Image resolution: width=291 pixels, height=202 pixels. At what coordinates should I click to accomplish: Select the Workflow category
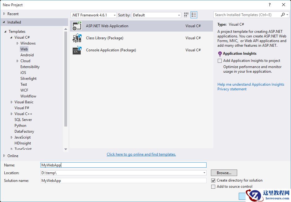tap(28, 96)
